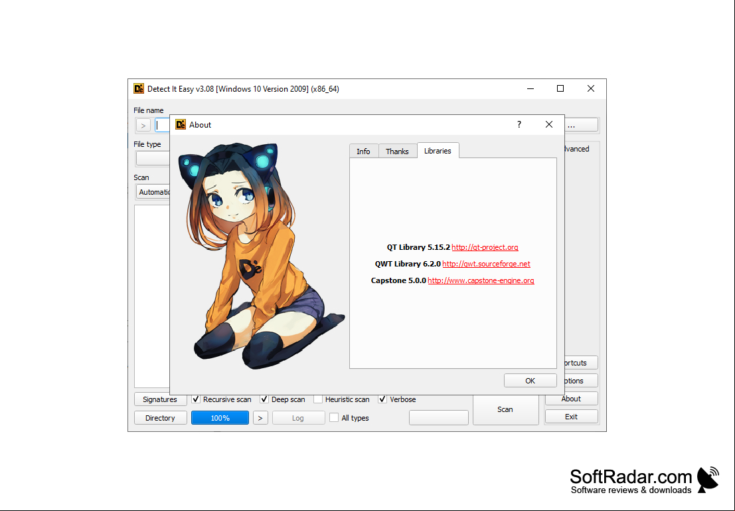Click the arrow button beside File name field
Screen dimensions: 735x511
[x=143, y=126]
